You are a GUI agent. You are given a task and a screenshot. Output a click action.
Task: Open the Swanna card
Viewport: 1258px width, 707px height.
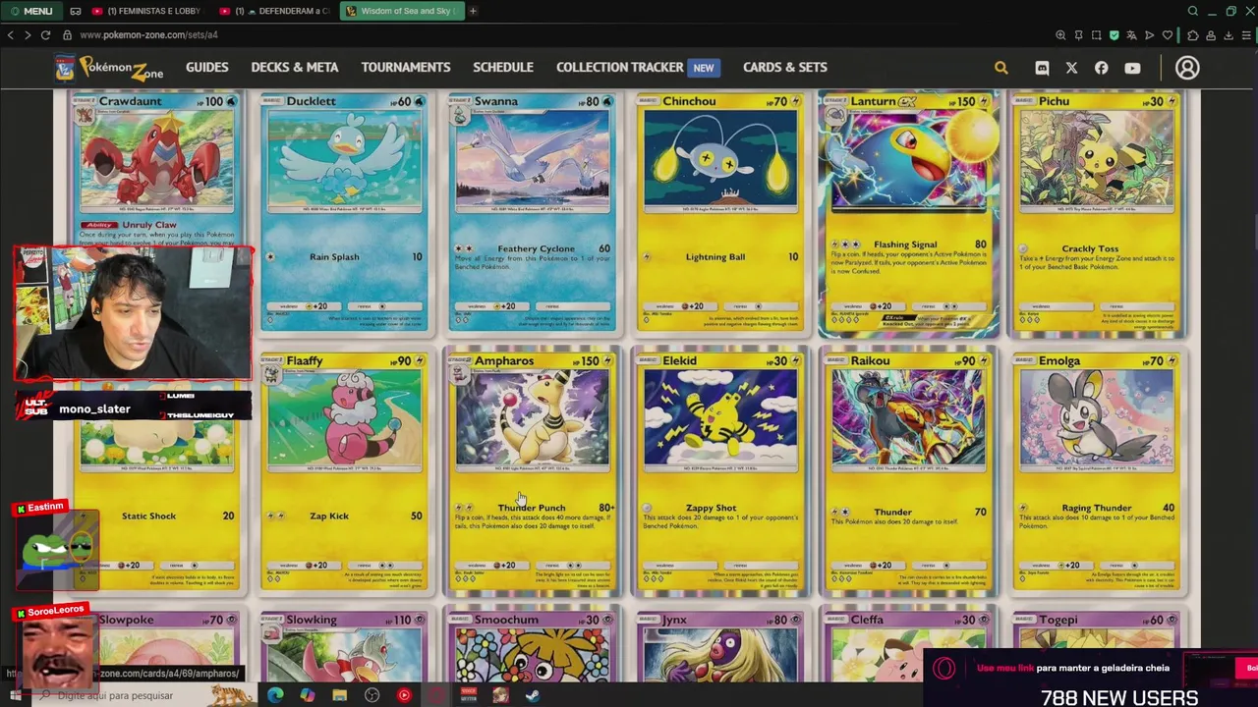coord(533,213)
